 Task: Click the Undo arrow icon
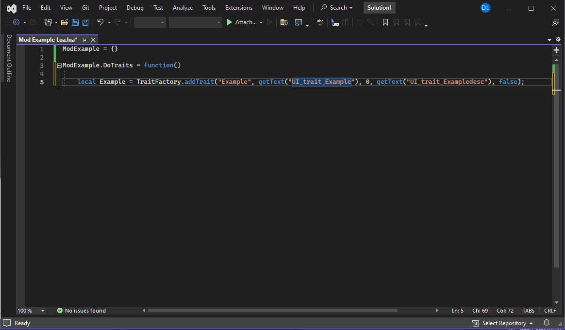pyautogui.click(x=100, y=22)
